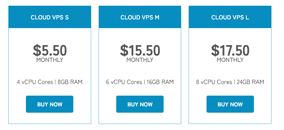Click the $5.50 price

50,50
